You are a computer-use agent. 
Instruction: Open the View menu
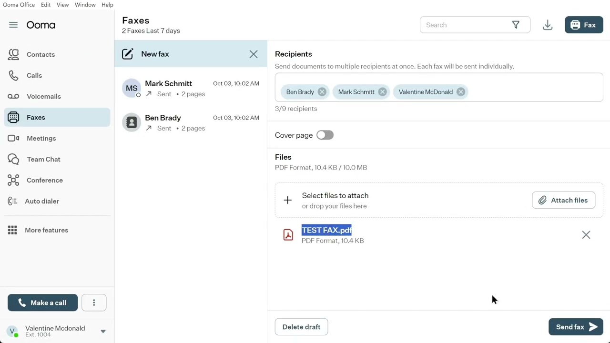point(62,5)
